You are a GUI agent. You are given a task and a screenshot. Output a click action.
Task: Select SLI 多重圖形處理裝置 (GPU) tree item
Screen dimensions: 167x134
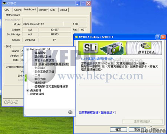click(52, 64)
